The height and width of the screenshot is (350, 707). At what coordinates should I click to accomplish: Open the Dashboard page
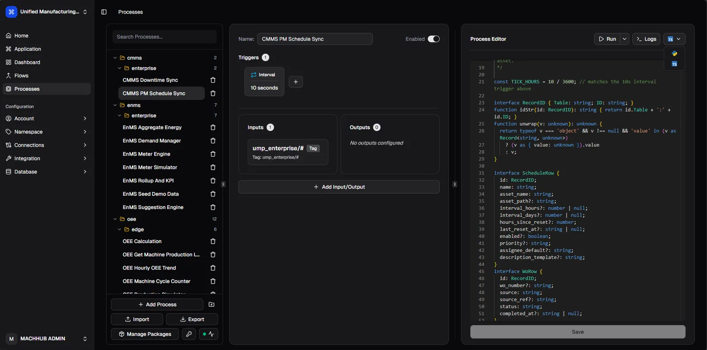[x=46, y=62]
